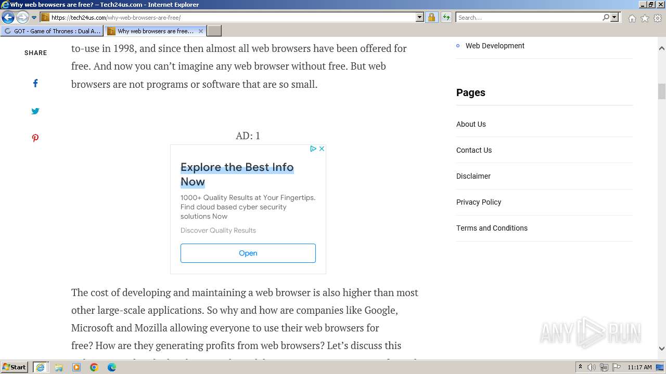Refresh the page with the refresh icon
This screenshot has width=666, height=374.
tap(446, 17)
